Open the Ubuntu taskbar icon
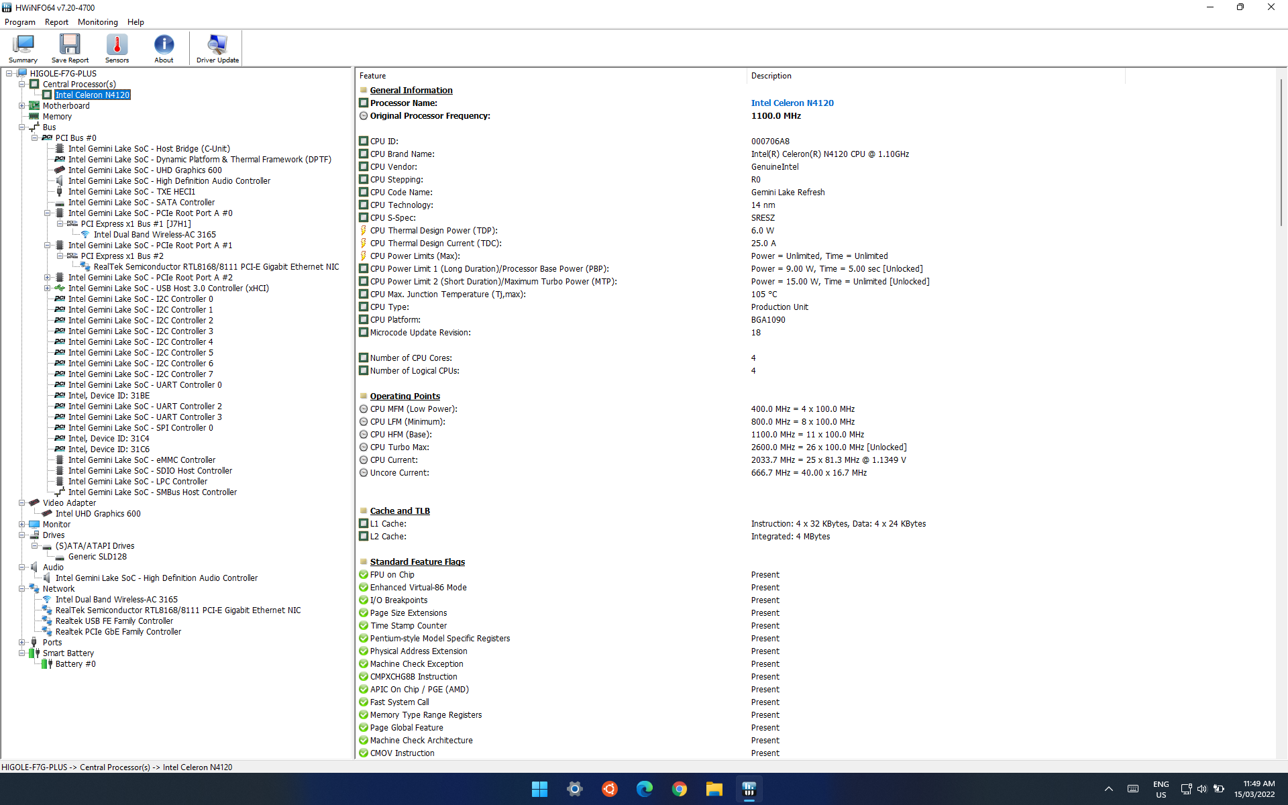This screenshot has width=1288, height=805. [x=610, y=789]
